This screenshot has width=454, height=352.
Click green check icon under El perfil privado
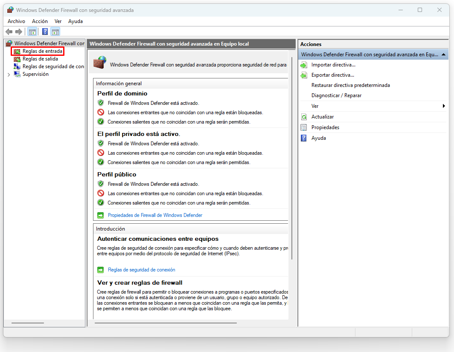[101, 162]
